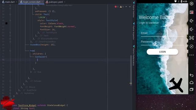
Task: Click the 'LOGIN' string in code
Action: coord(42,17)
